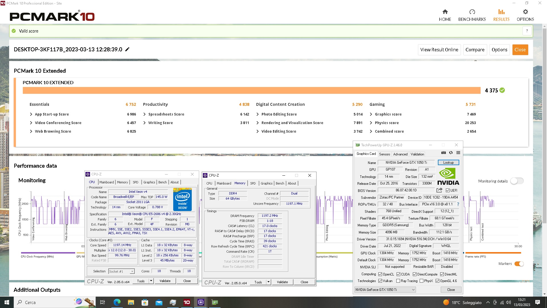The image size is (547, 308).
Task: Open the RESULTS chart icon
Action: pos(501,12)
